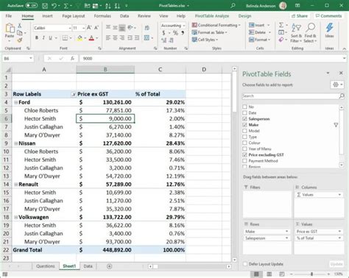Viewport: 349px width, 278px height.
Task: Click the Wrap Text icon
Action: pyautogui.click(x=147, y=28)
